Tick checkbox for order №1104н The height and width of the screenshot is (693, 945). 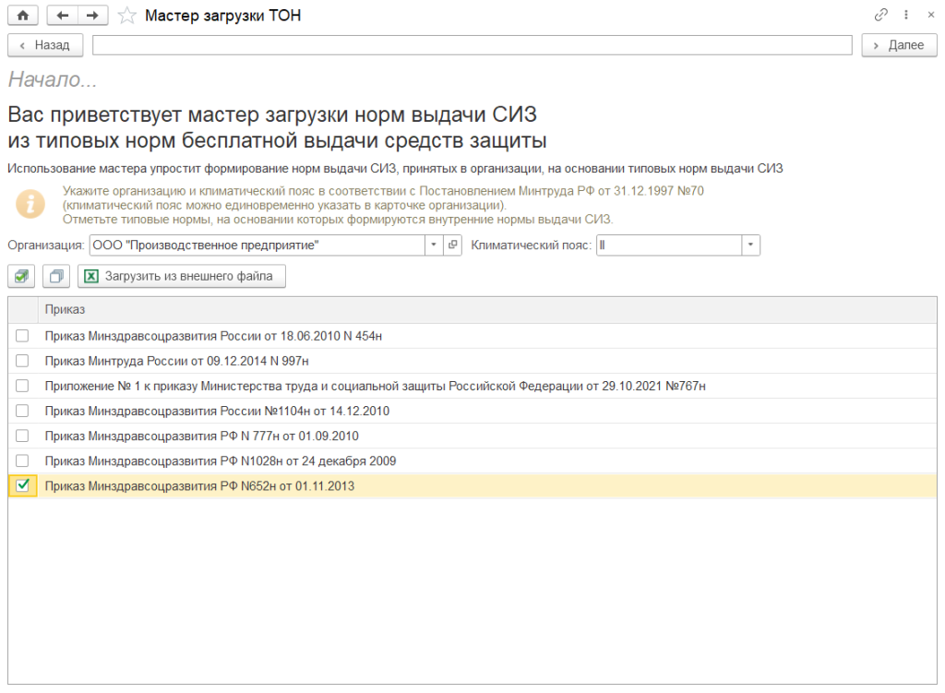coord(22,411)
